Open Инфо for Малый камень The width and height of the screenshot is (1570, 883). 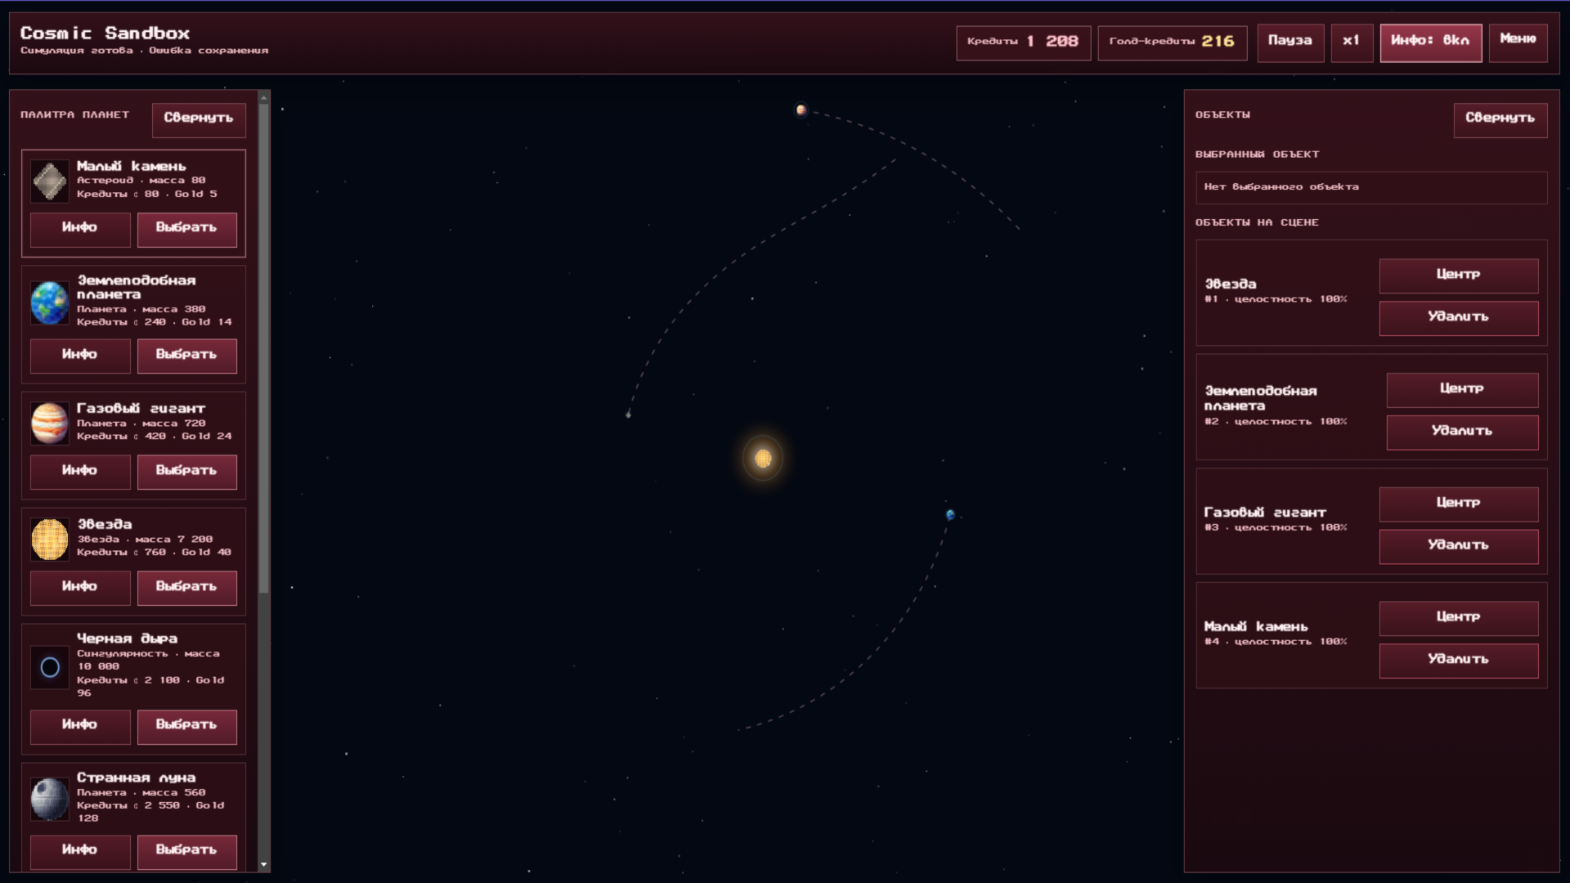tap(79, 230)
